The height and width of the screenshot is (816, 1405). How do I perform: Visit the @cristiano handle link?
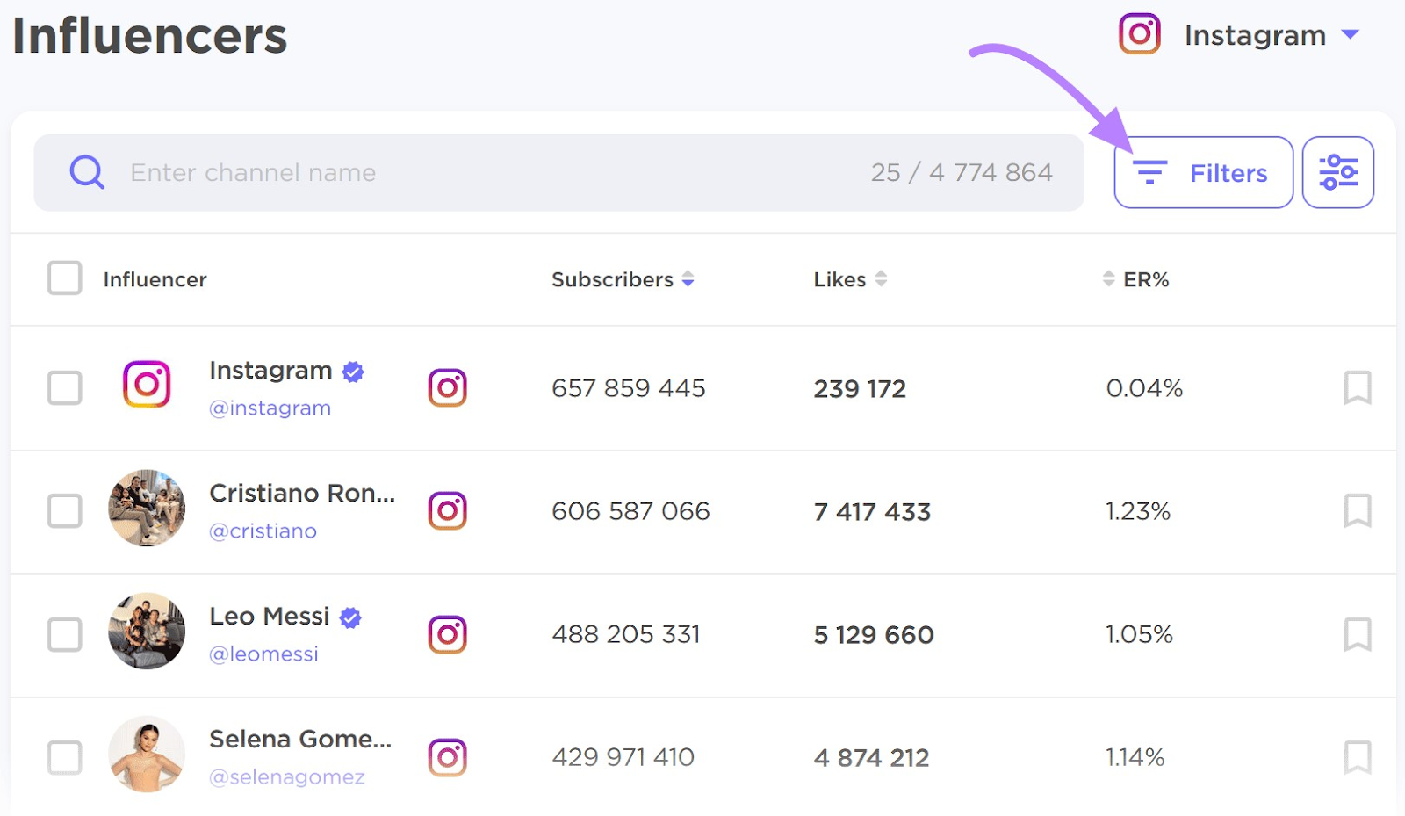(x=263, y=531)
